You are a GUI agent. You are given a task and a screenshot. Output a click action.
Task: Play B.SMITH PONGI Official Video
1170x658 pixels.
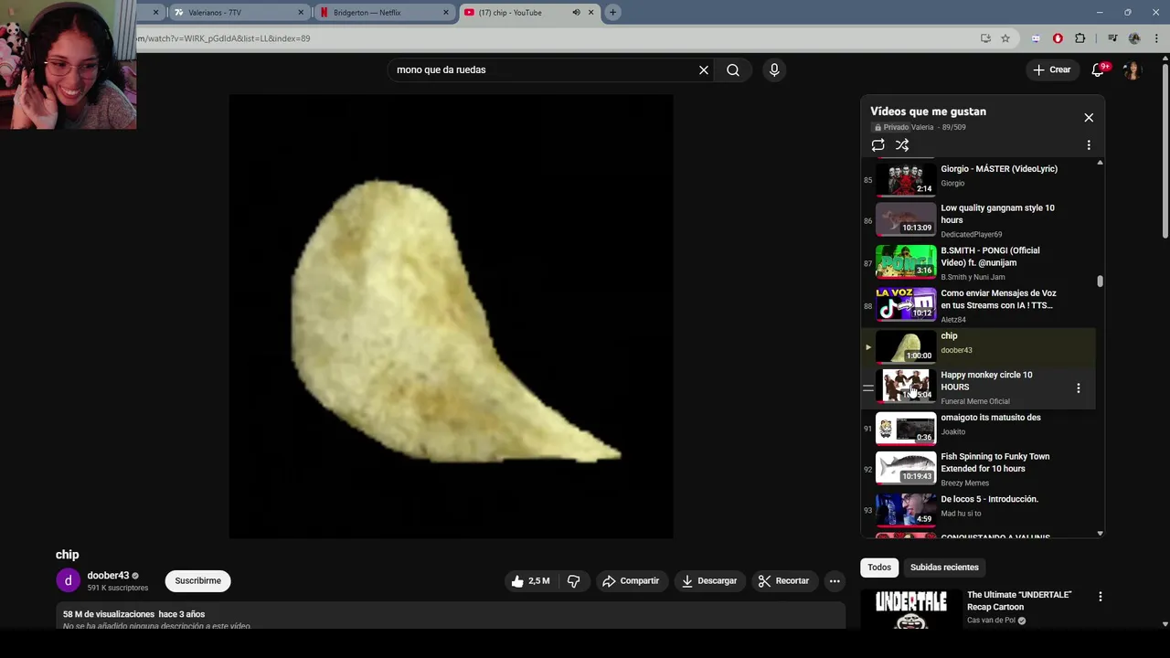pyautogui.click(x=978, y=263)
